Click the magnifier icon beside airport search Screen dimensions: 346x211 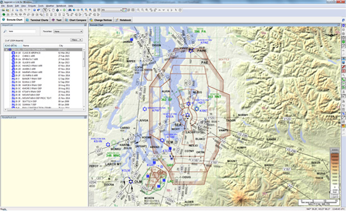[5, 31]
